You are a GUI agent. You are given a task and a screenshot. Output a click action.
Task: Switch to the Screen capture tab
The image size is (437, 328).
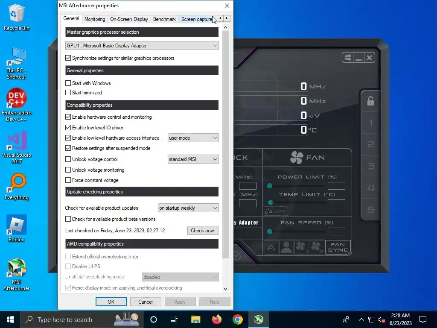(x=197, y=19)
